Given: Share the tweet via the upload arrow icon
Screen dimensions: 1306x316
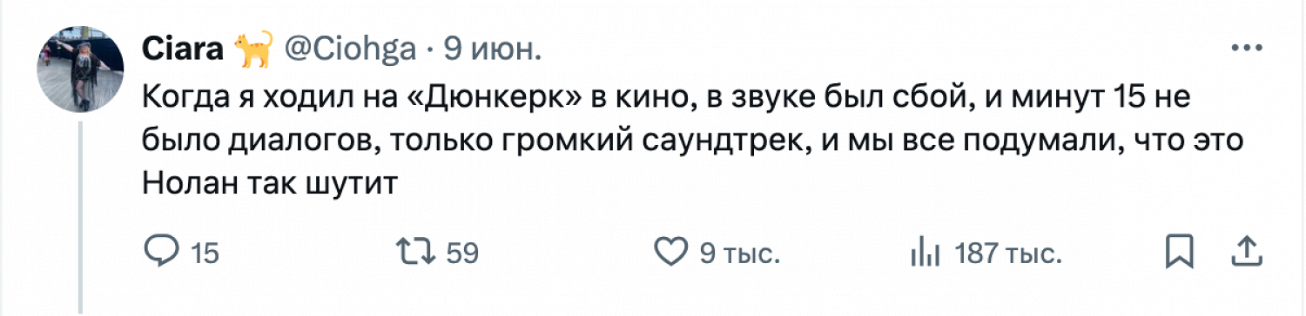Looking at the screenshot, I should (1247, 253).
